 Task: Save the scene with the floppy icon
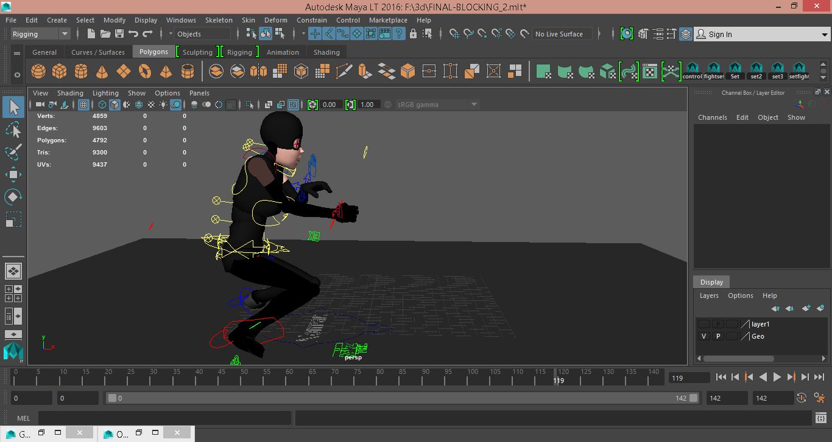119,34
